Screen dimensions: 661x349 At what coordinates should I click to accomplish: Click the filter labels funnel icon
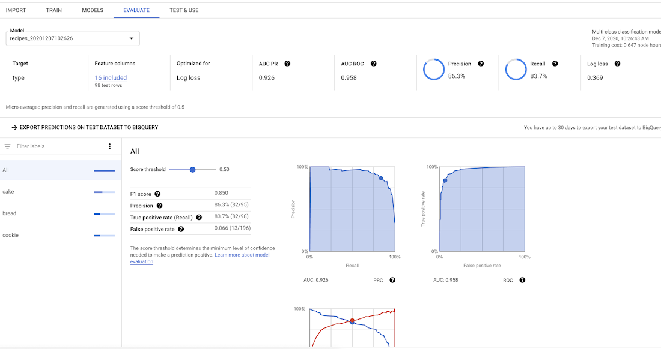[8, 146]
